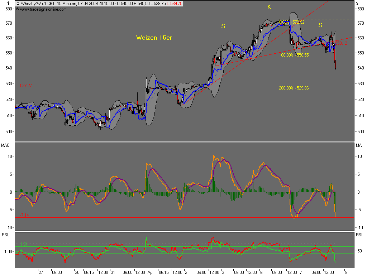The height and width of the screenshot is (275, 367).
Task: Click the red "558,12" trendline price label
Action: 341,43
